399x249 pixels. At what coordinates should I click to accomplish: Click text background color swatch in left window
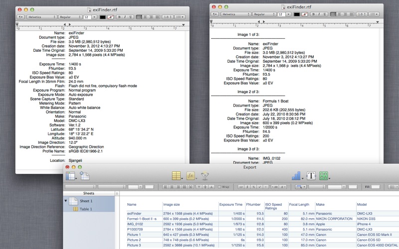click(110, 17)
